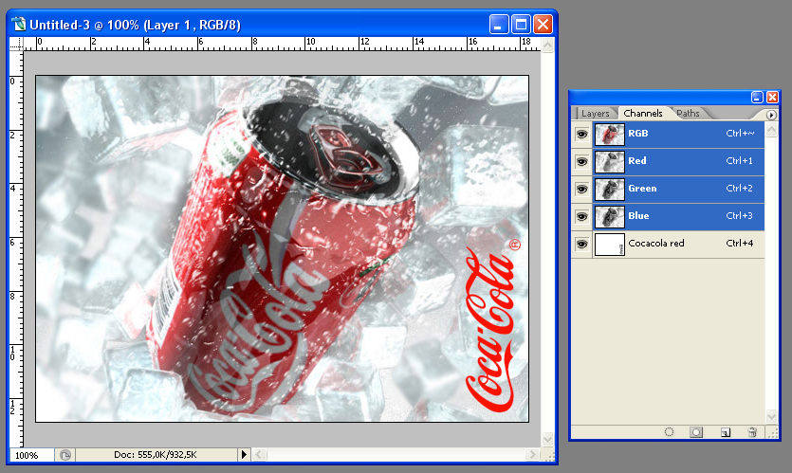Click the Channels palette scroll down arrow
Image resolution: width=792 pixels, height=473 pixels.
point(771,416)
